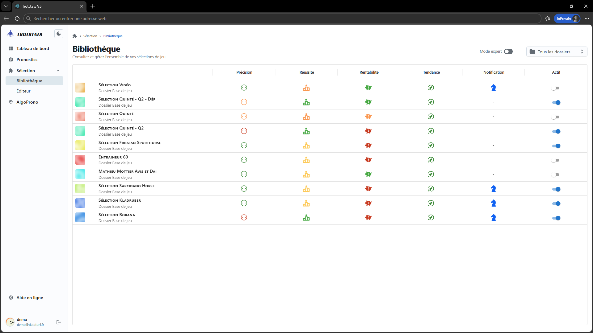Open the Tous les dossiers dropdown

click(557, 51)
